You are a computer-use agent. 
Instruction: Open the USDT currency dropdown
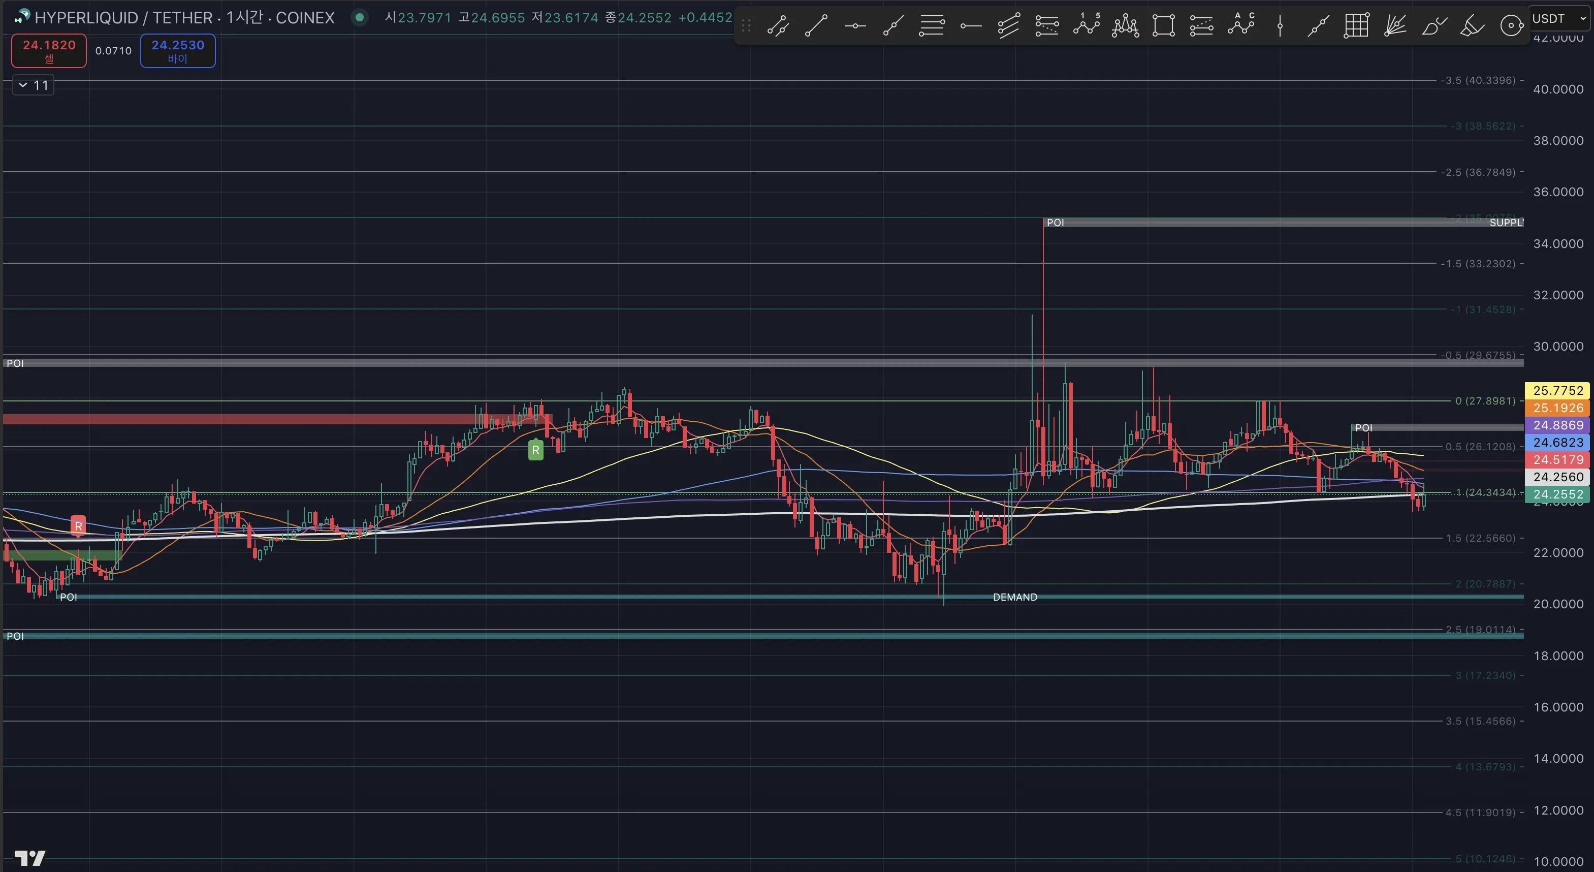click(1559, 19)
